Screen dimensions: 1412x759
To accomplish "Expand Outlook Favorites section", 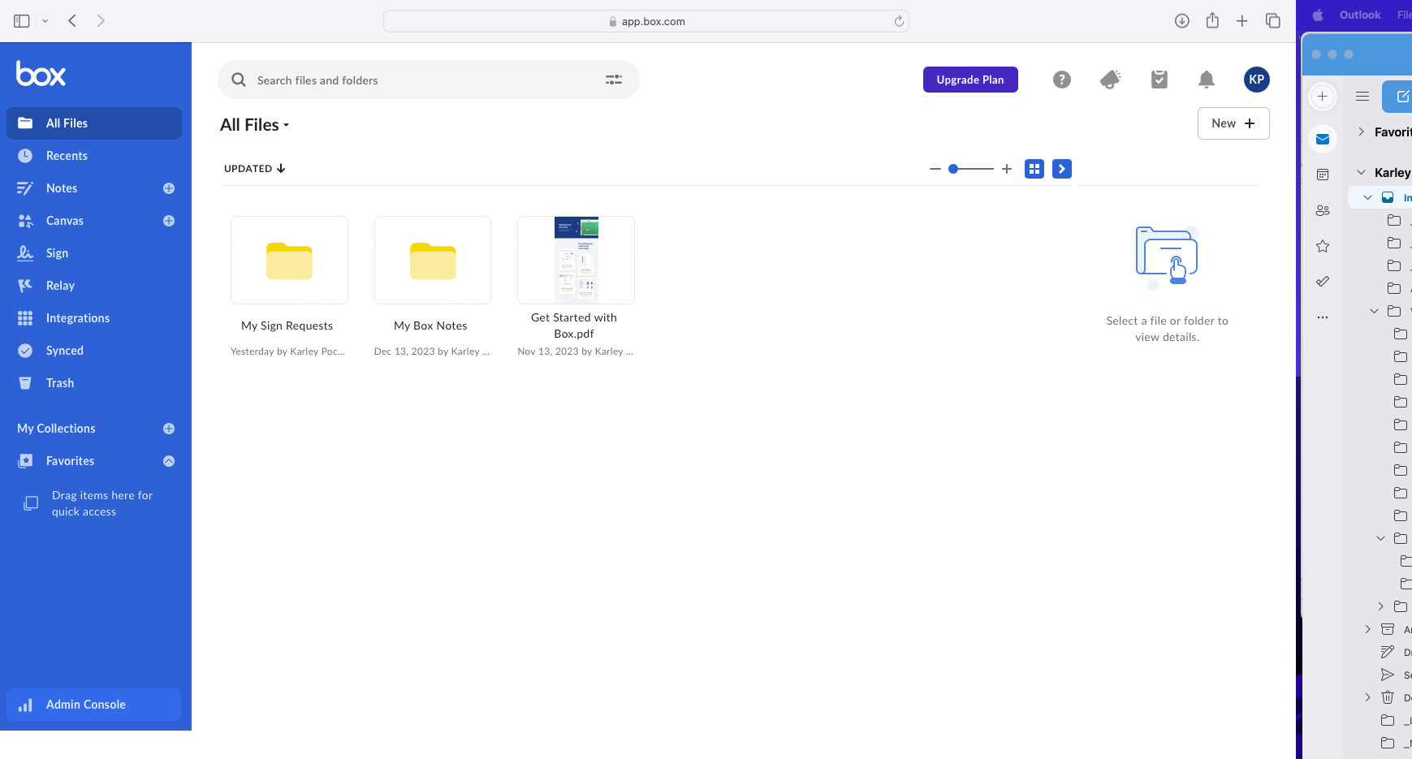I will pos(1362,132).
